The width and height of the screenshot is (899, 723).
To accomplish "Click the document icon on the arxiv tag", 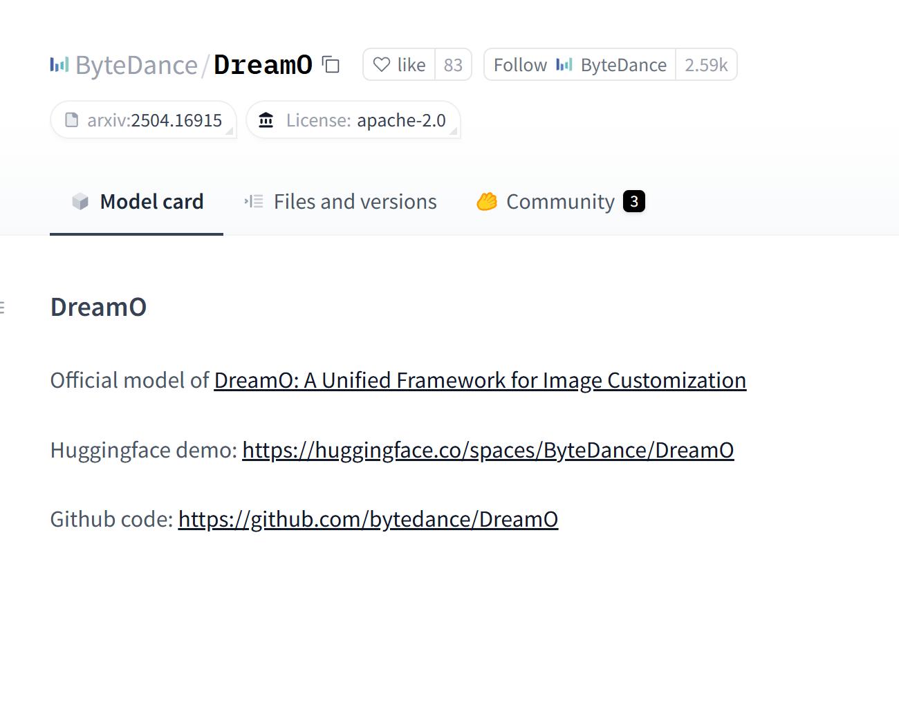I will (72, 120).
